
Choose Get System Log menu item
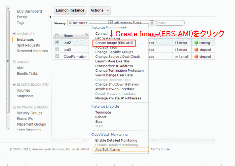tap(108, 38)
